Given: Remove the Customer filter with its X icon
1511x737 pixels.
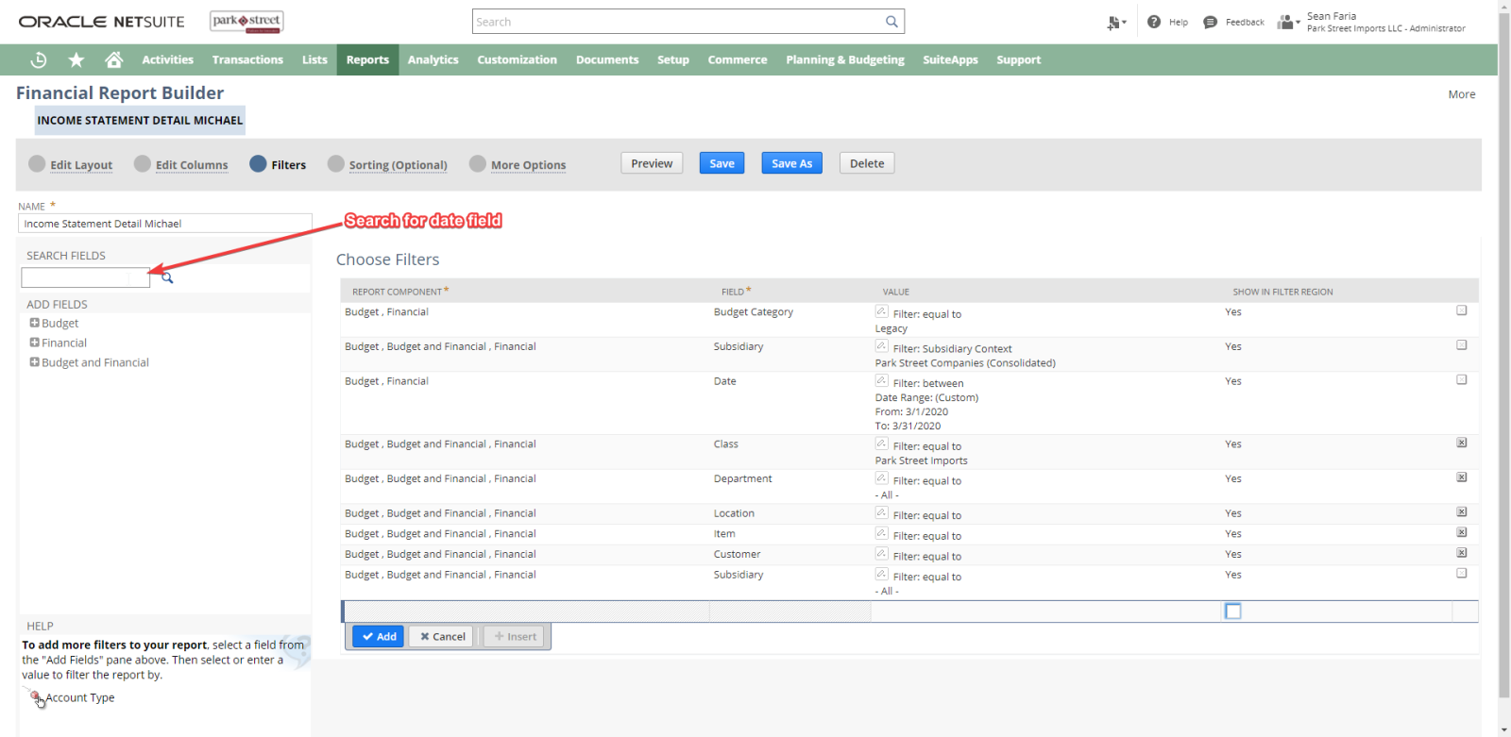Looking at the screenshot, I should coord(1461,553).
